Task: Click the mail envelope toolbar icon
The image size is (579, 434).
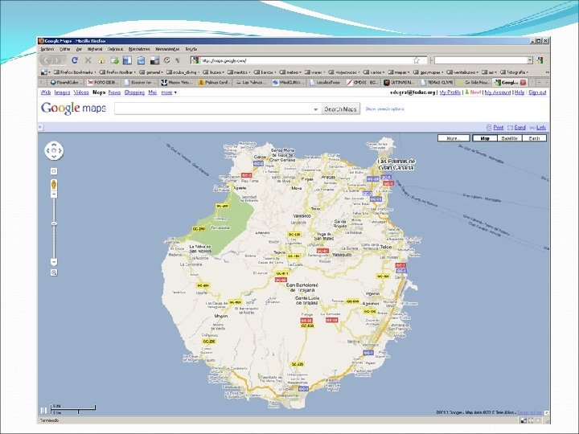Action: 141,60
